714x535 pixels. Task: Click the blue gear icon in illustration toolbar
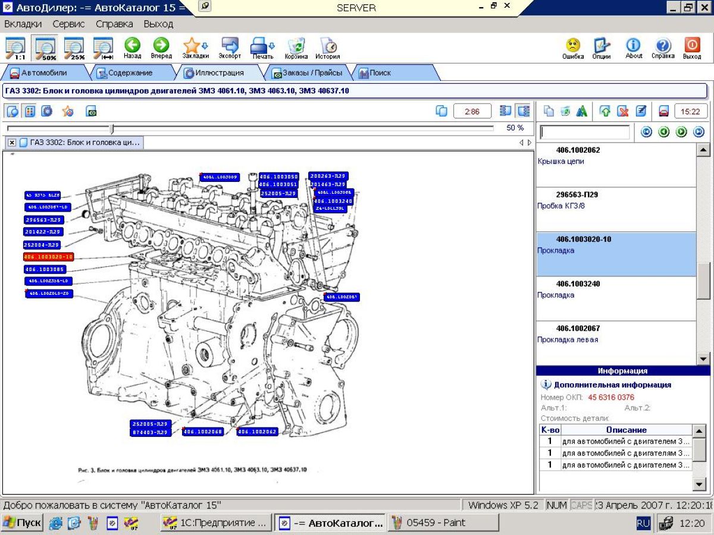tap(47, 111)
